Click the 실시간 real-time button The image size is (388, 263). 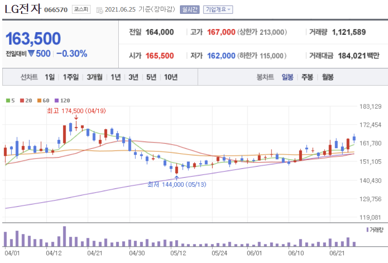click(190, 9)
